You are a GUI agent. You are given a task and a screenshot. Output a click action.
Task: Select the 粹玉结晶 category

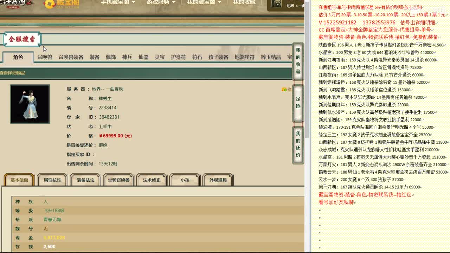(x=271, y=57)
